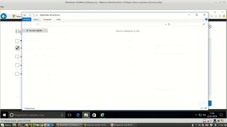Click the red camera recorder icon in Linux tray
This screenshot has height=127, width=227.
click(x=207, y=125)
